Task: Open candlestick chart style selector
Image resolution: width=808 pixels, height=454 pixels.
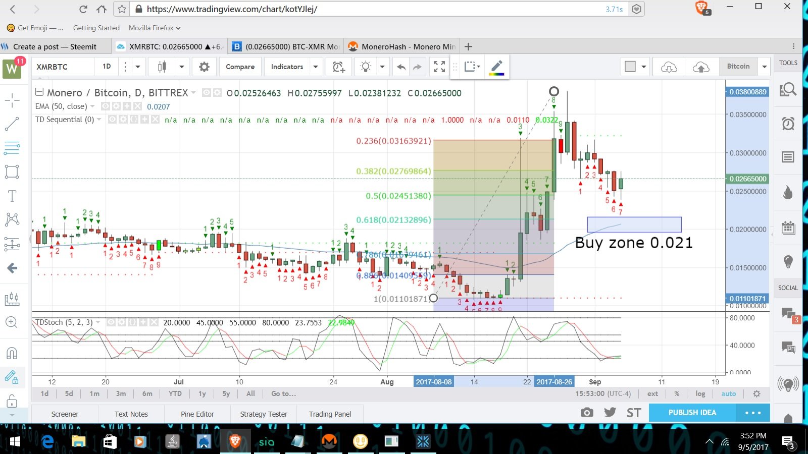Action: pyautogui.click(x=162, y=67)
